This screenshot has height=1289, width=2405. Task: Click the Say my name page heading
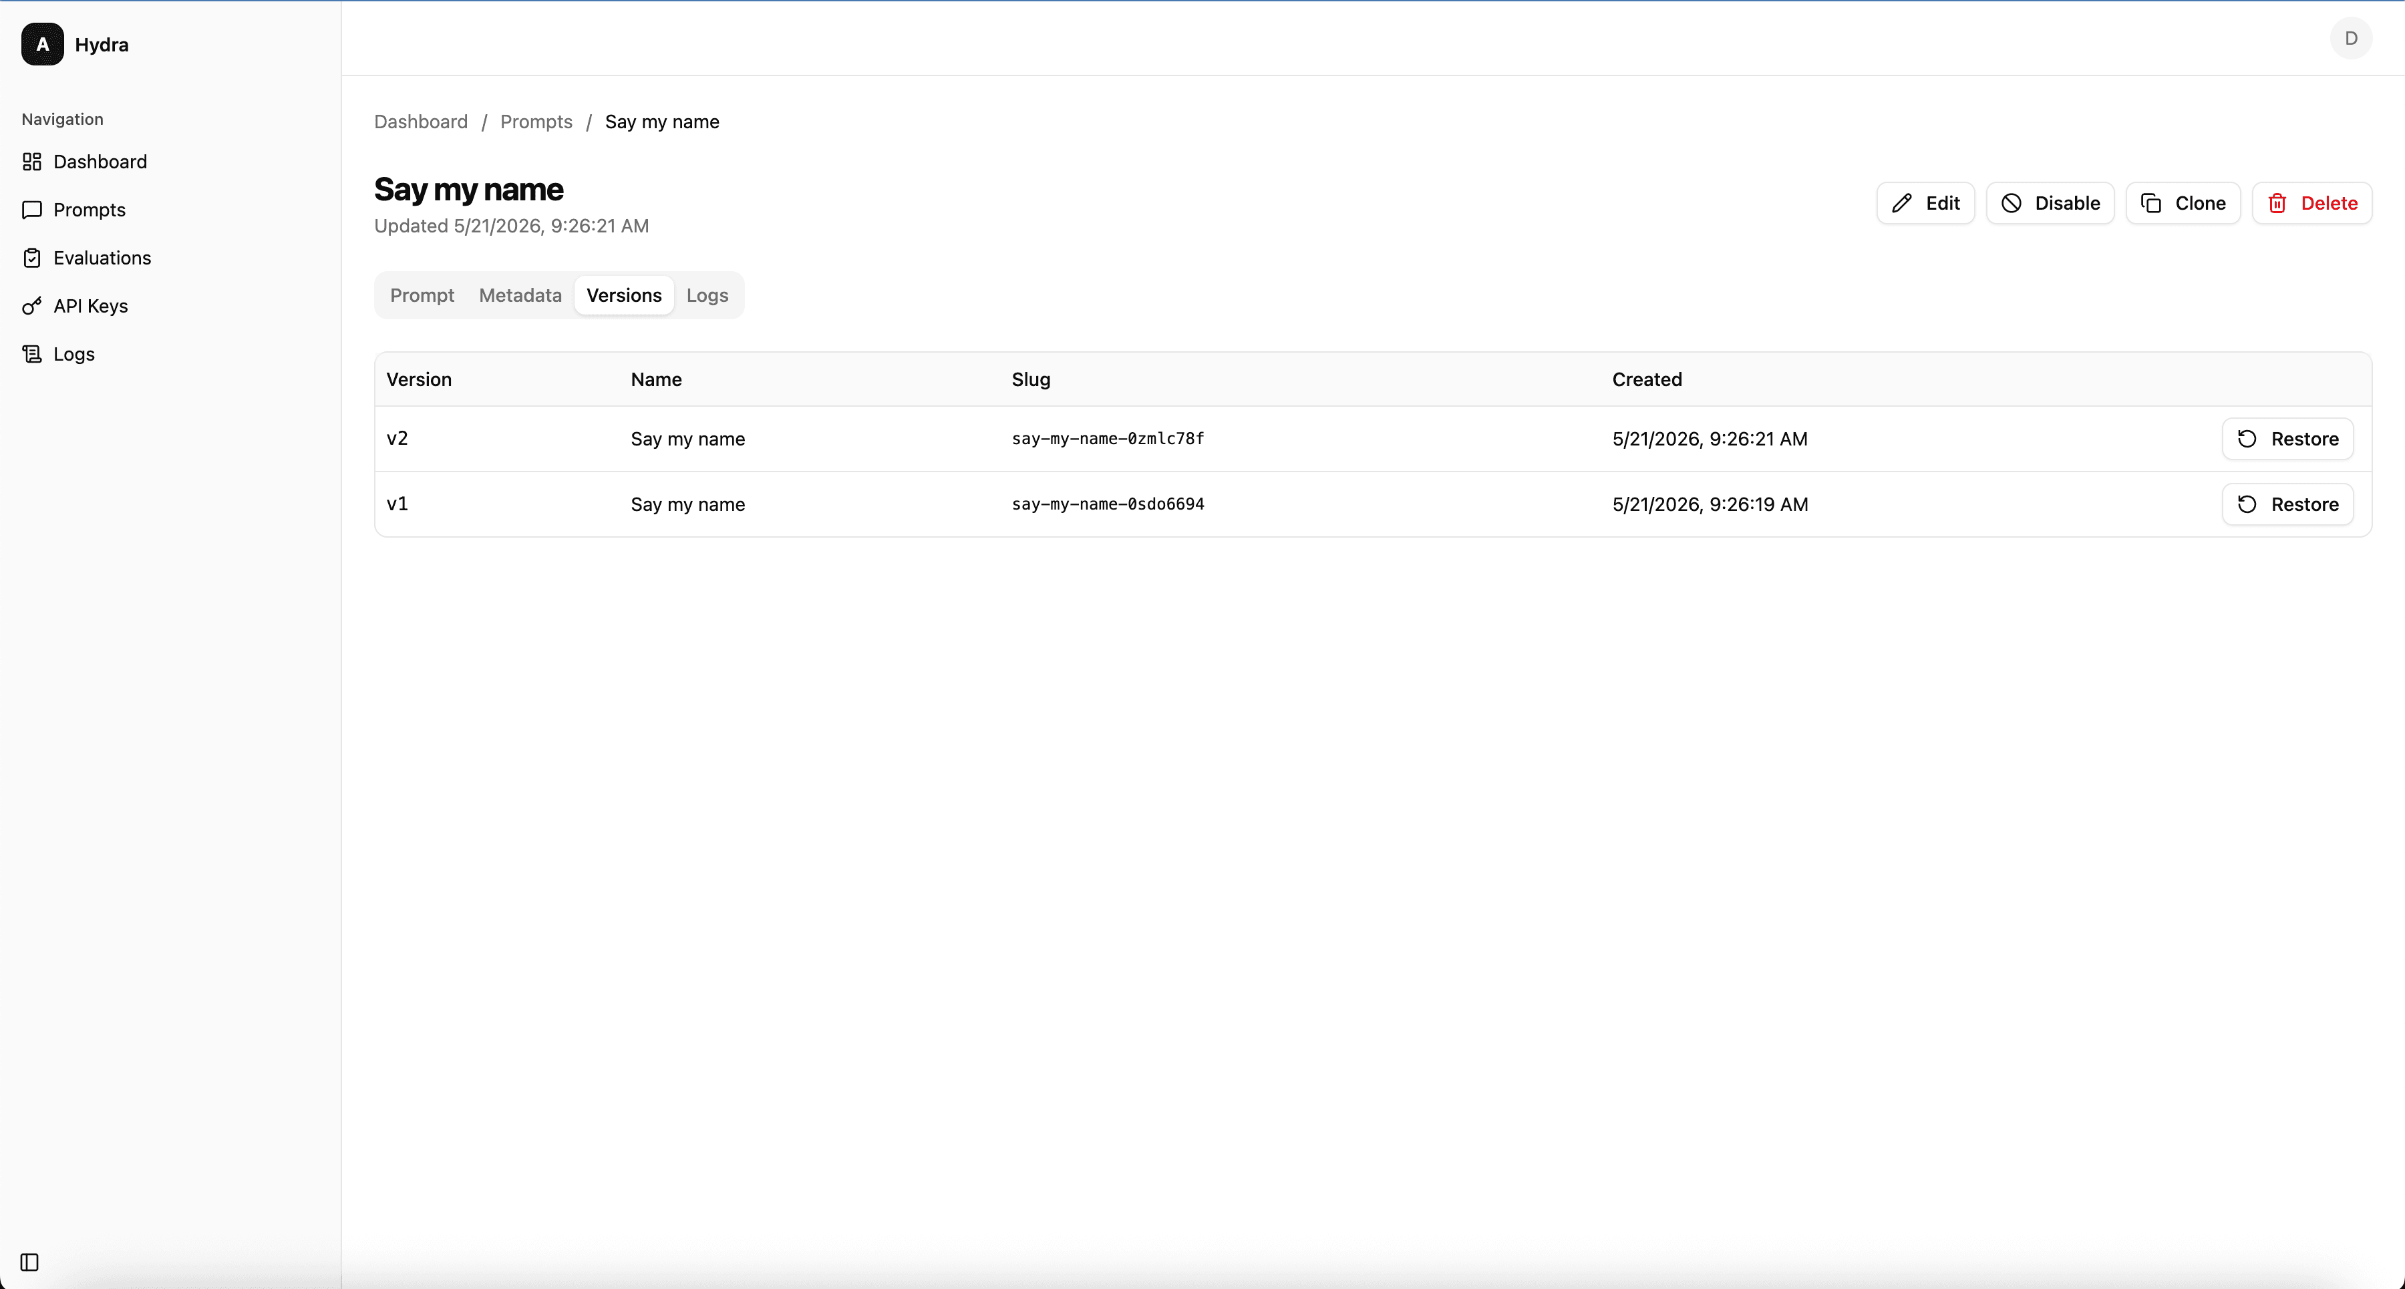[x=469, y=190]
